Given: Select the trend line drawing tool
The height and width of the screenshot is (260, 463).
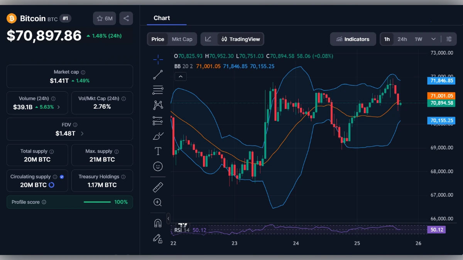Looking at the screenshot, I should pyautogui.click(x=157, y=75).
